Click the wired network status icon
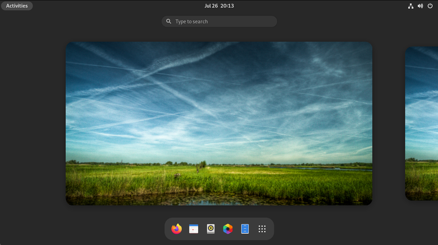Image resolution: width=438 pixels, height=245 pixels. [x=410, y=6]
